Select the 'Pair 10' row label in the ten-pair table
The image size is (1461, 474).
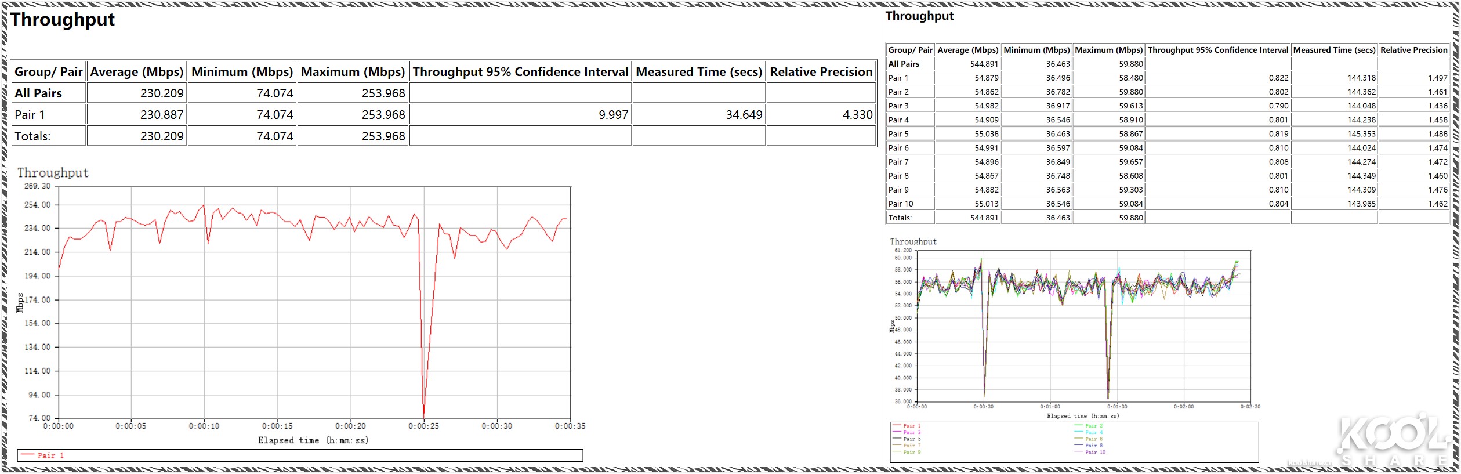coord(901,204)
